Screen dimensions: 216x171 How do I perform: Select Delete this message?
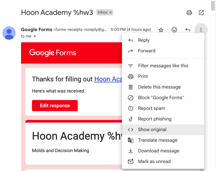[163, 87]
